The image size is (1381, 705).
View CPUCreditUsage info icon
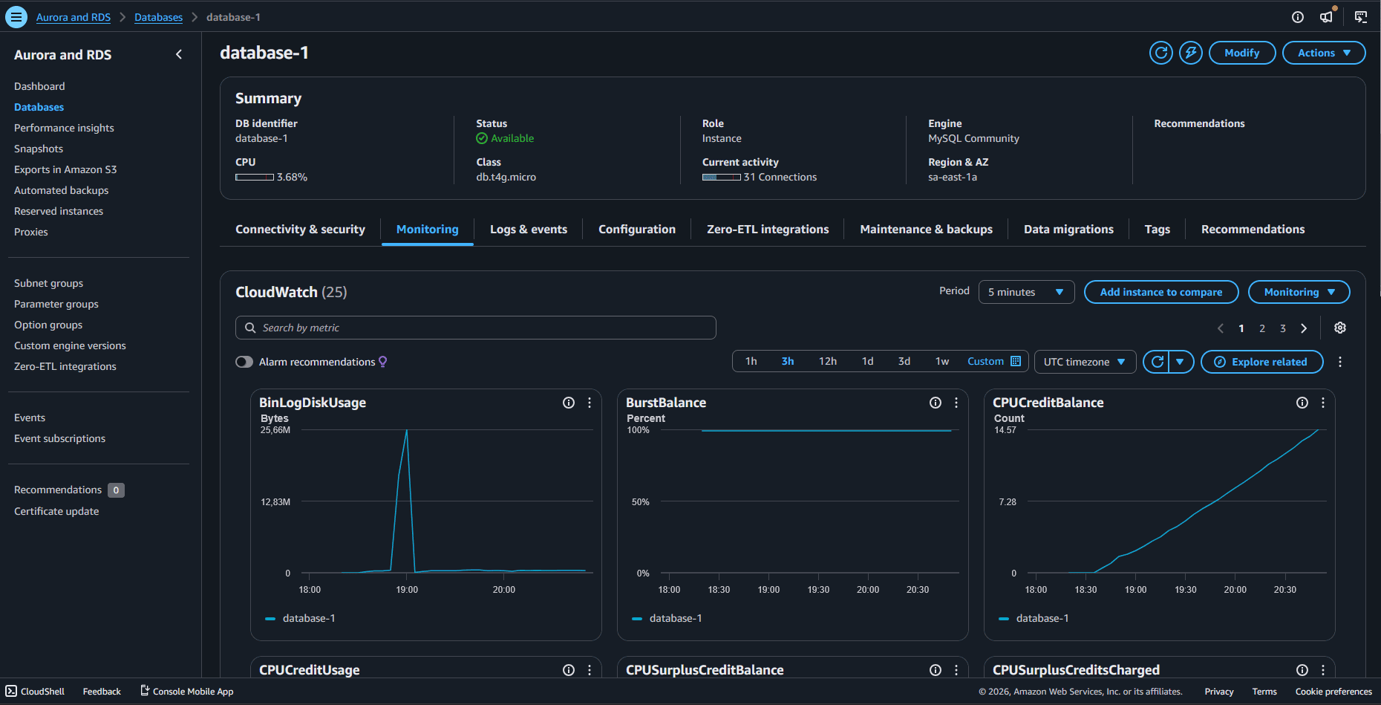click(x=569, y=670)
